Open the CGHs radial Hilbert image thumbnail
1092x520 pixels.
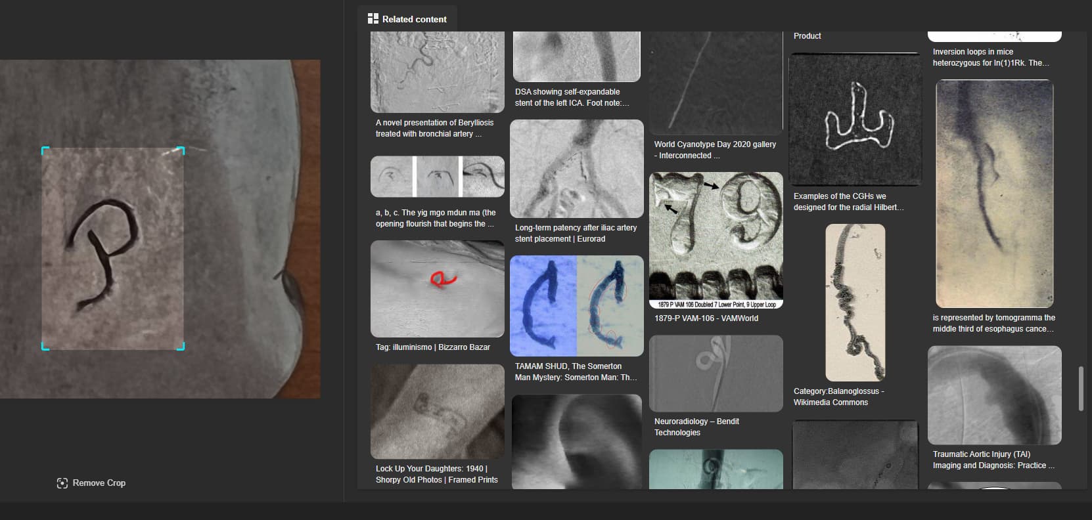point(855,119)
